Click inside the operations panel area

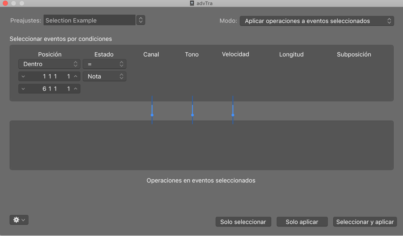pos(201,145)
